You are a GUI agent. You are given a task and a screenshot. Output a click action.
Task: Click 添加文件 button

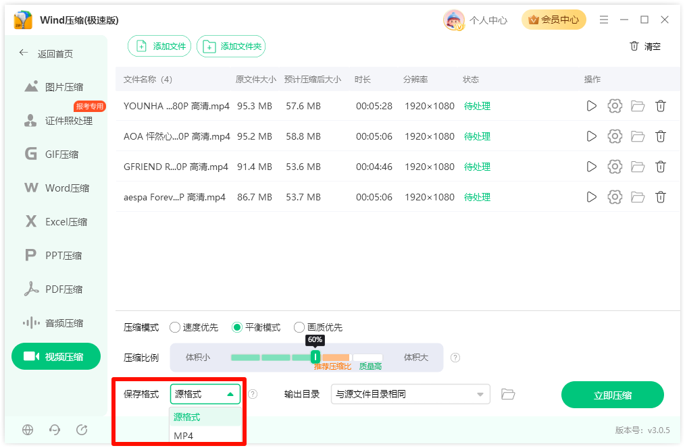pyautogui.click(x=159, y=47)
